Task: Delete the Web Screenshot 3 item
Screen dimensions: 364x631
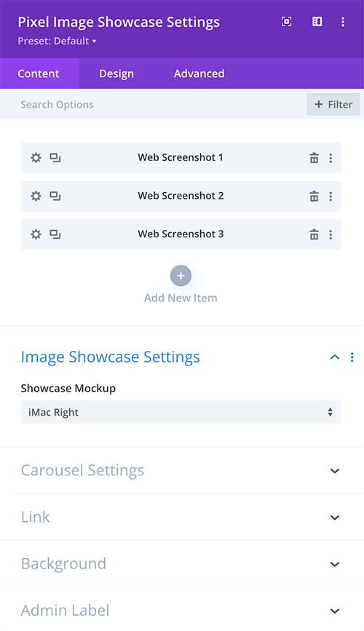Action: point(314,234)
